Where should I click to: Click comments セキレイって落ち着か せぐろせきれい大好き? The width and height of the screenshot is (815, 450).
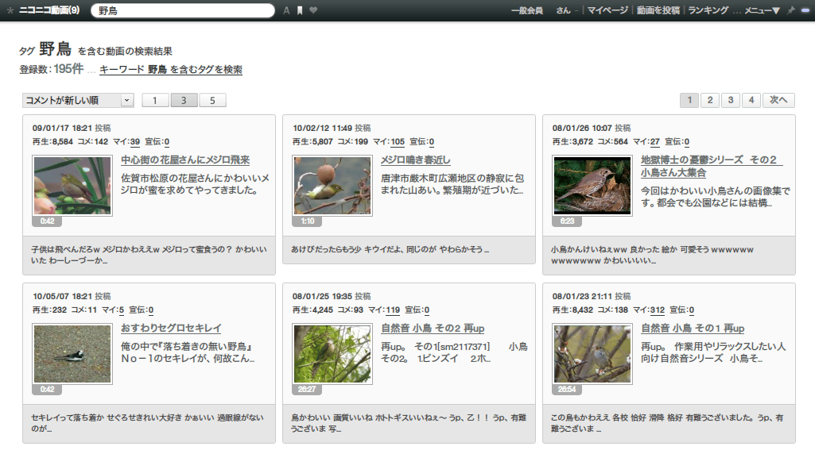coord(147,423)
